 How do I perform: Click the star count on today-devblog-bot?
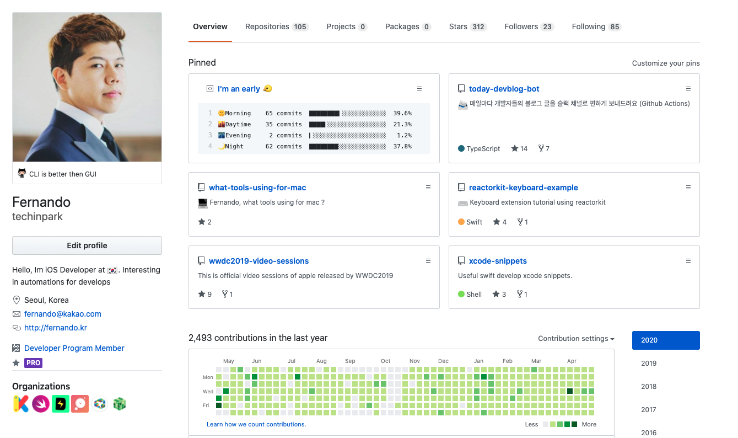[x=519, y=148]
